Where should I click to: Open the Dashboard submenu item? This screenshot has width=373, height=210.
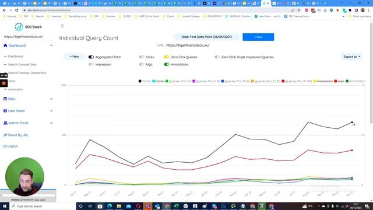[x=16, y=57]
